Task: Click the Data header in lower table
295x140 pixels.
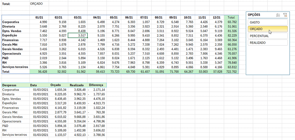Action: (39, 85)
